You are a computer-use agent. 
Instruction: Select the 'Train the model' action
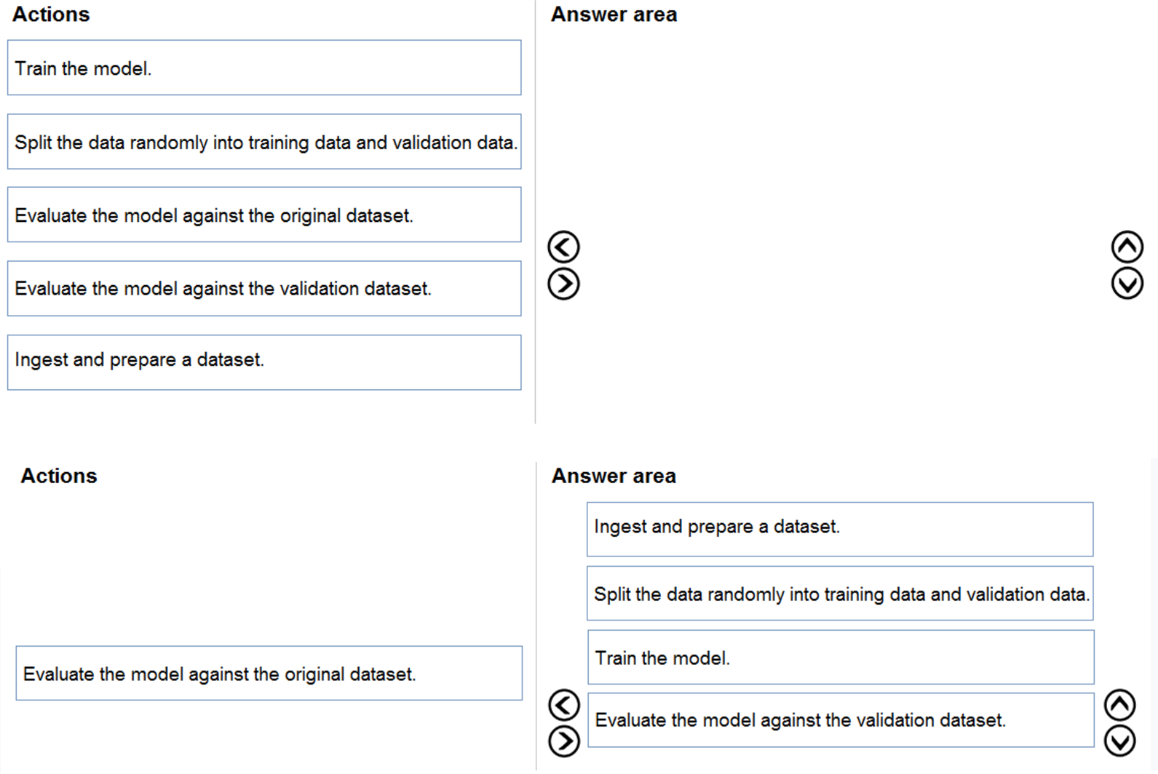[263, 68]
